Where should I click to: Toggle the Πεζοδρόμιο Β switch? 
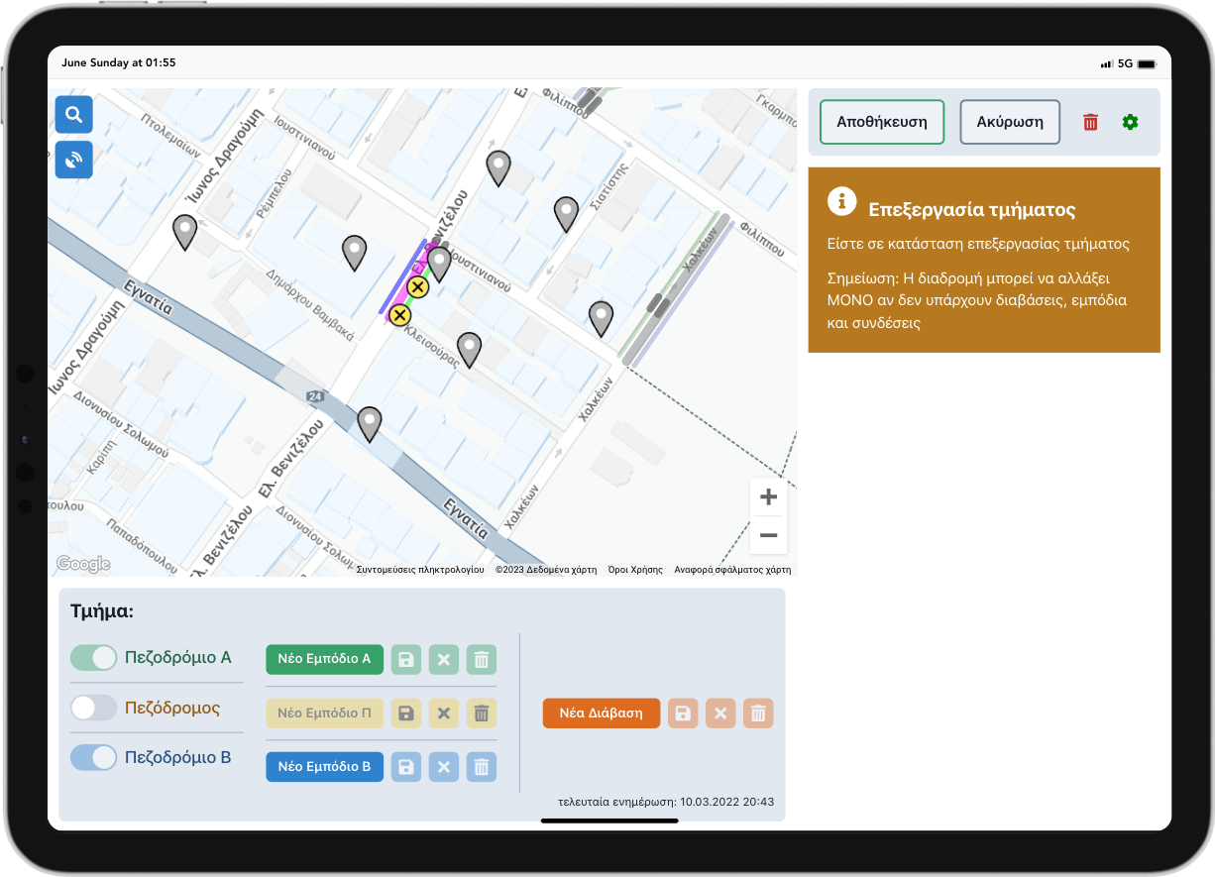click(94, 758)
